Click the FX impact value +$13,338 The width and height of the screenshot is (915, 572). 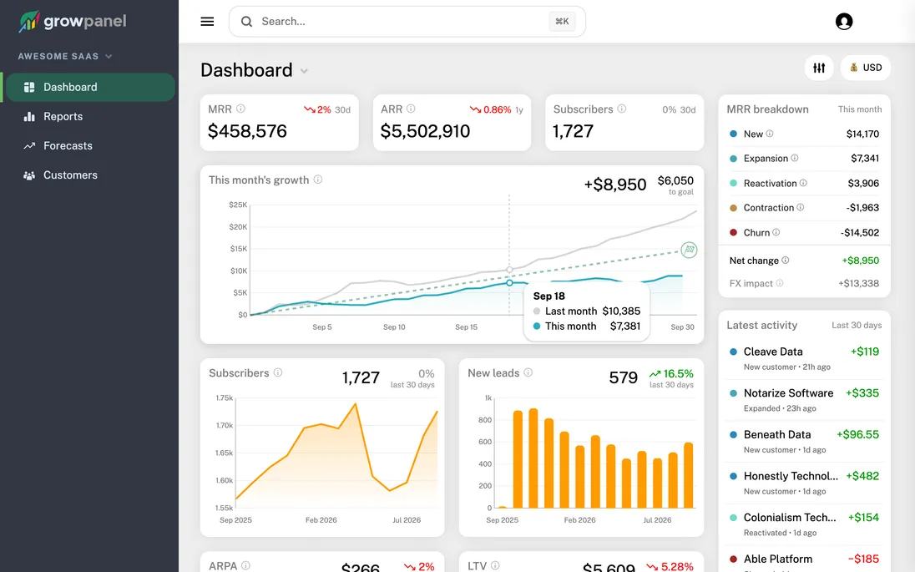click(x=858, y=283)
